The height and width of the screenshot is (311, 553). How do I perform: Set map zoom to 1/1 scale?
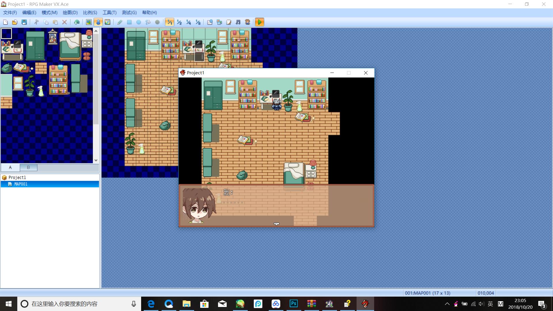point(169,22)
